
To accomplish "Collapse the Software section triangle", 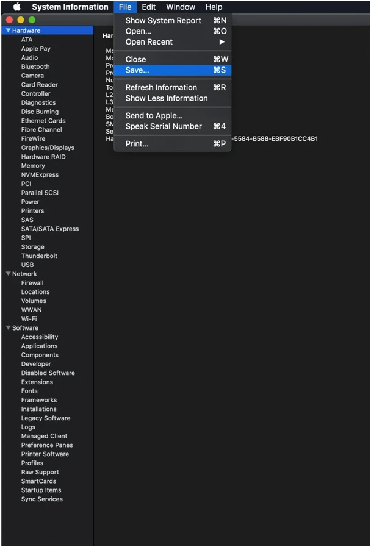I will 8,328.
